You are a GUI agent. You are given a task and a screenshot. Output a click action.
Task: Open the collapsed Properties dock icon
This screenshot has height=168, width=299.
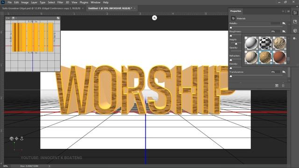coord(295,13)
